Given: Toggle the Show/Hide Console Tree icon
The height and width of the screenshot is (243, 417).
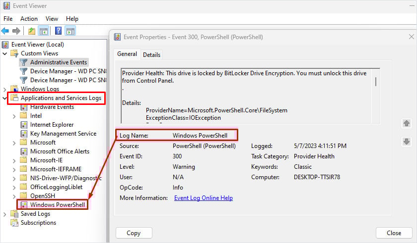Looking at the screenshot, I should coord(44,31).
